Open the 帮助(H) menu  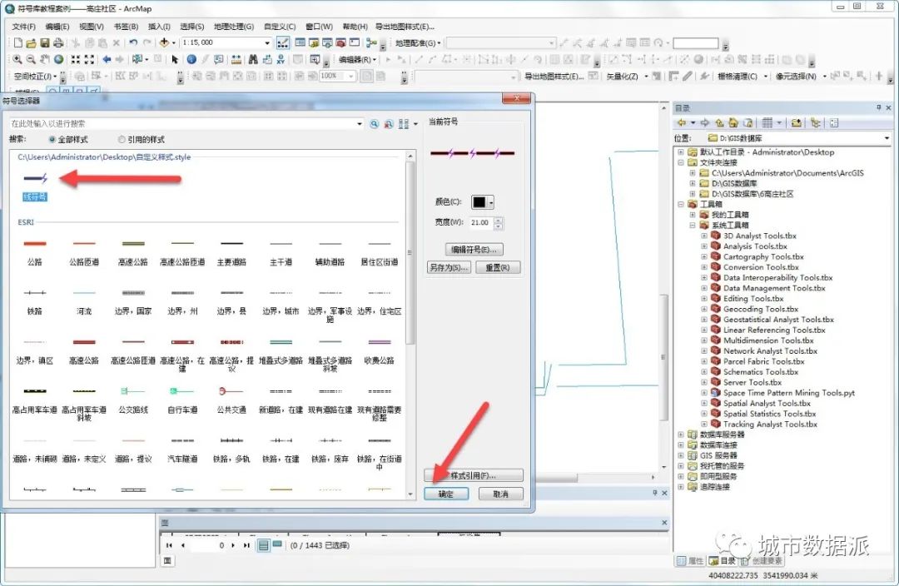[355, 27]
